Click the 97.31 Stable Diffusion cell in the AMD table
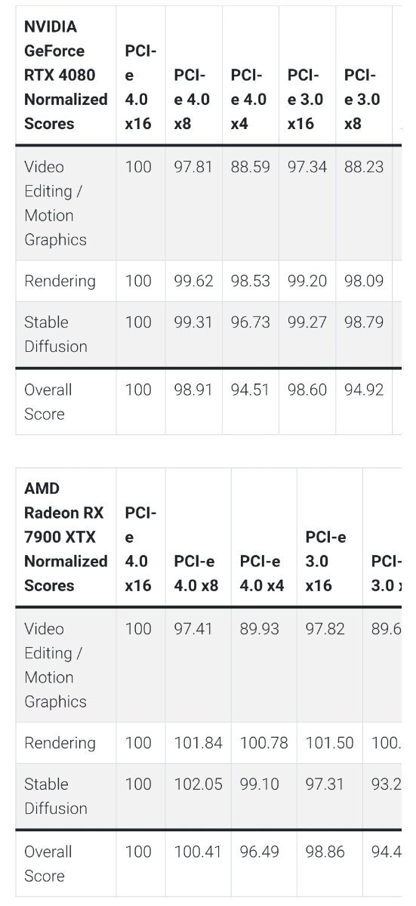Screen dimensions: 416x906 tap(325, 784)
